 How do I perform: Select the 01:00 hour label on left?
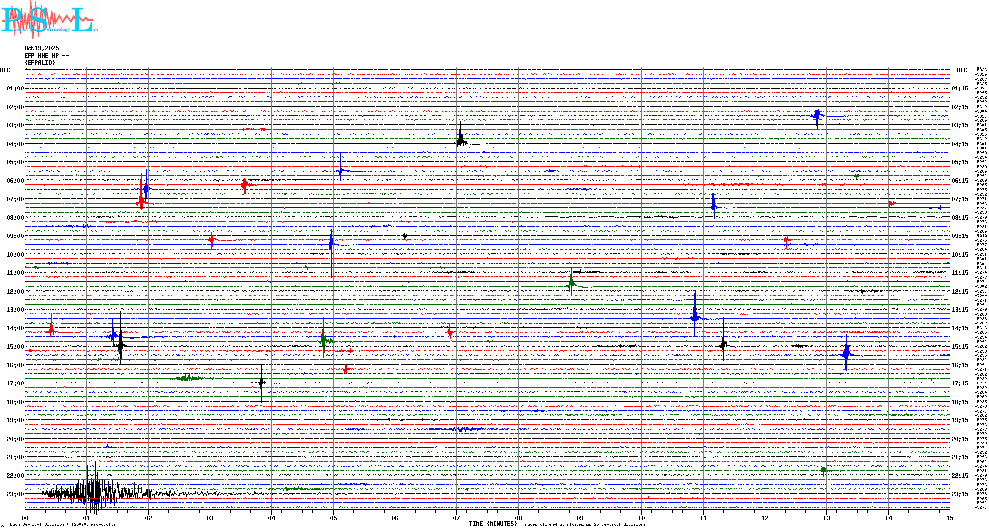(x=15, y=88)
